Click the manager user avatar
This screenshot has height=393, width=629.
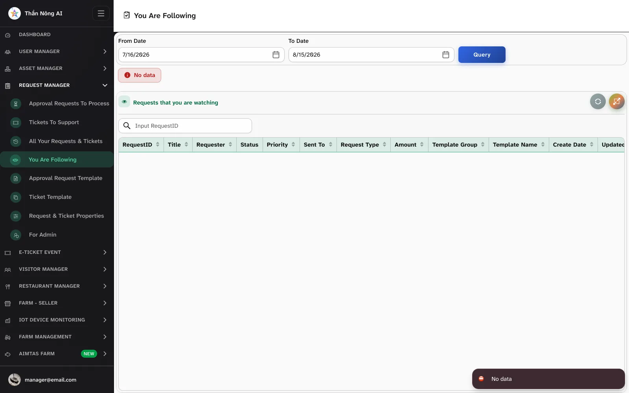pos(15,380)
